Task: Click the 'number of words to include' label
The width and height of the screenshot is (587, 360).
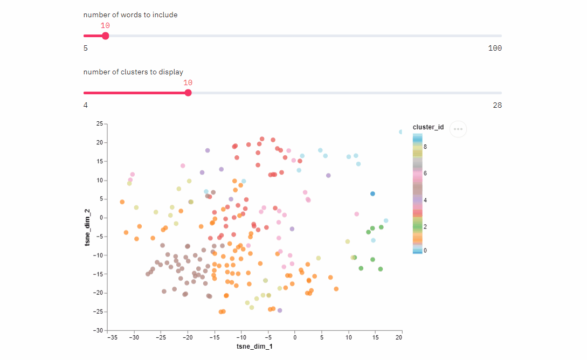Action: click(130, 15)
